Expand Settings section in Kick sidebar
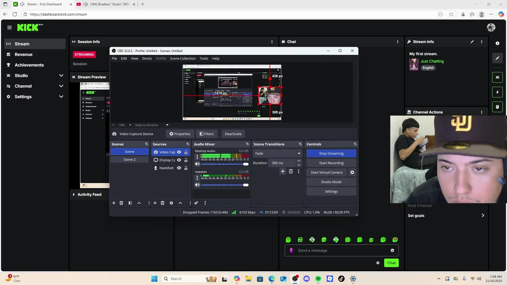This screenshot has width=507, height=285. click(61, 97)
